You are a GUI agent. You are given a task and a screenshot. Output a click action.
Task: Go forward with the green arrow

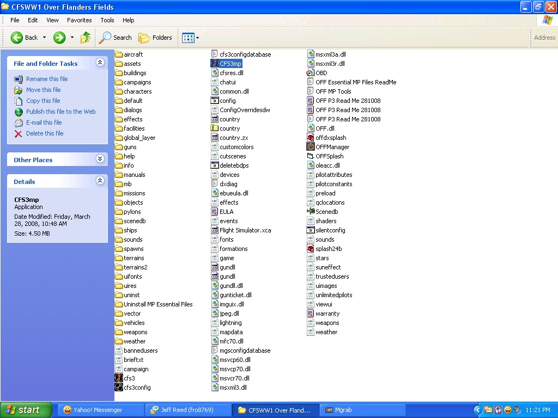59,38
